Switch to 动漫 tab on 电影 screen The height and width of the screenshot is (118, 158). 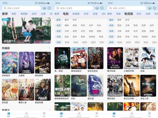[95, 14]
